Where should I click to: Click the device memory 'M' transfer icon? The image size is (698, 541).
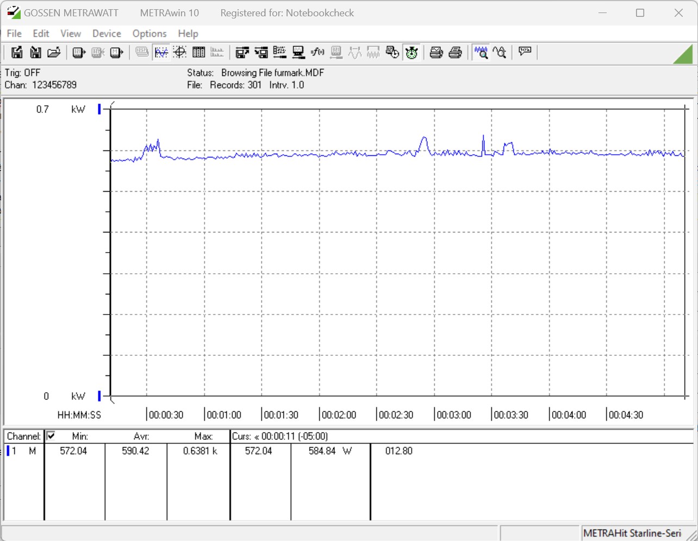coord(116,52)
